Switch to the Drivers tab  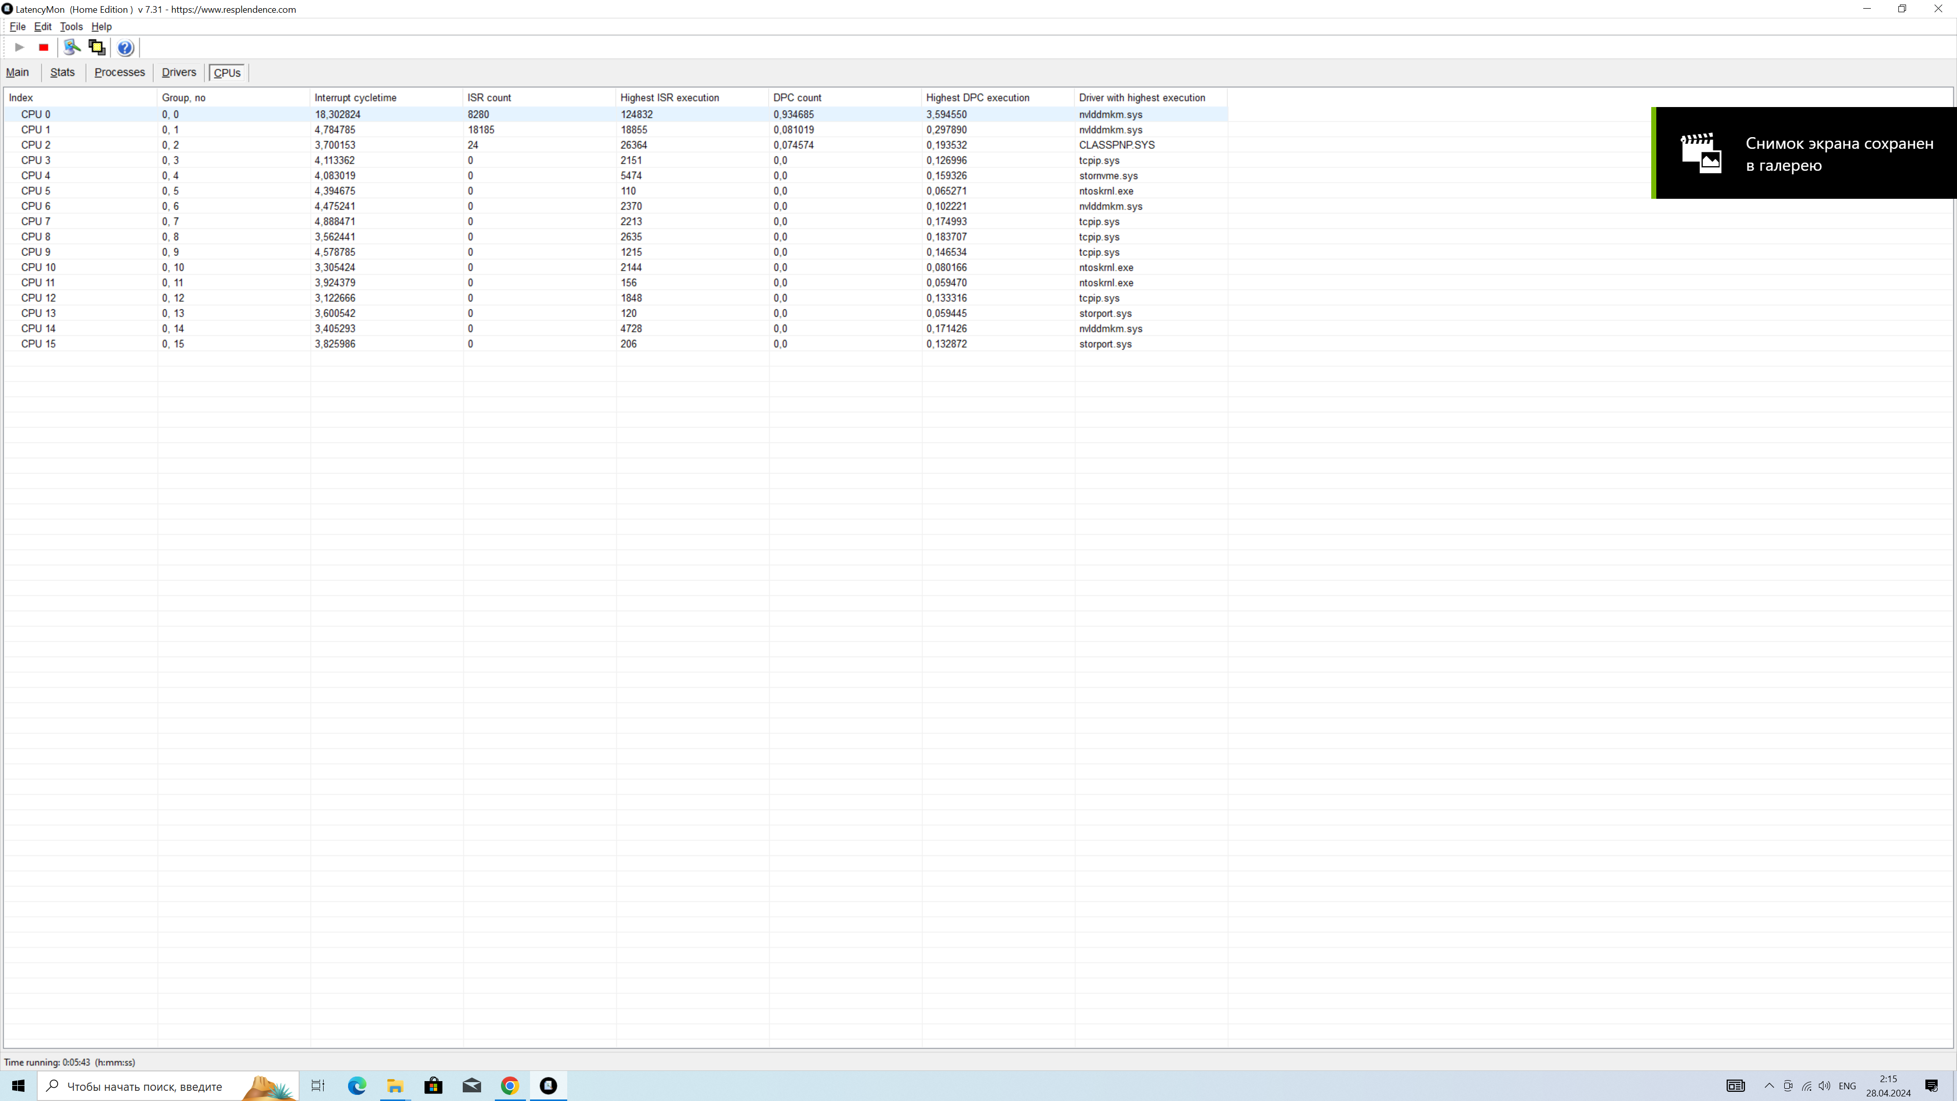coord(178,72)
